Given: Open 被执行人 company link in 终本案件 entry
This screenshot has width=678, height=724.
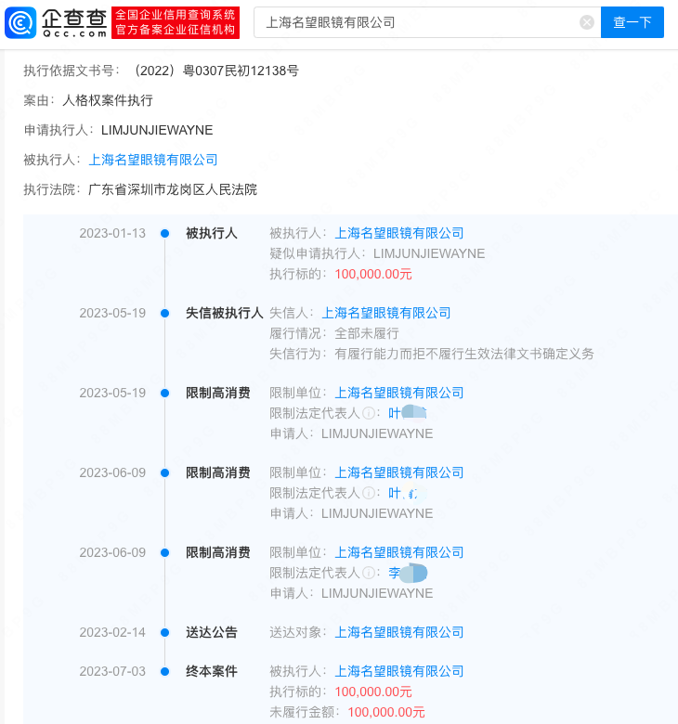Looking at the screenshot, I should [x=398, y=671].
